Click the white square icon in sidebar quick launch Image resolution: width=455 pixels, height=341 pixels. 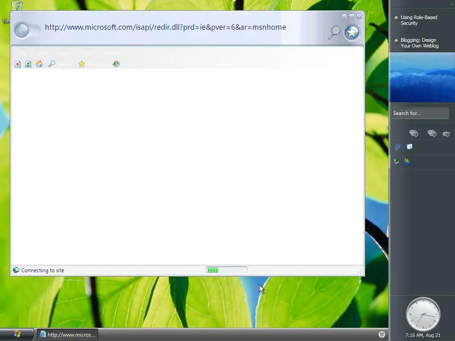tap(409, 147)
